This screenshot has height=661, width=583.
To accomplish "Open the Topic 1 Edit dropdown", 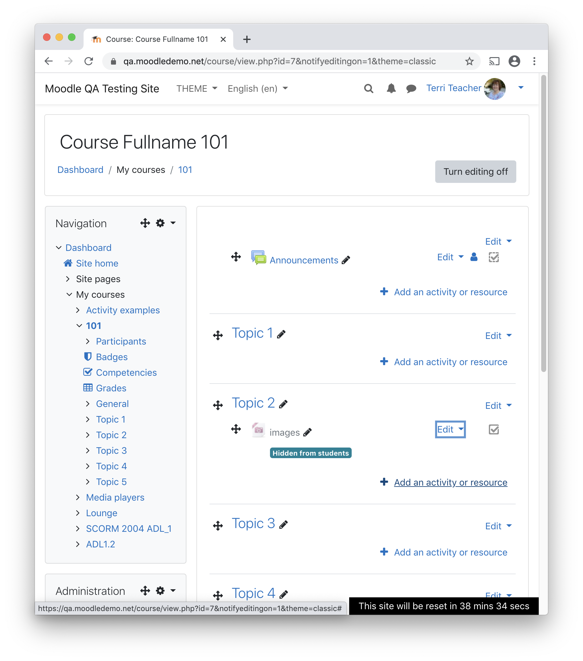I will tap(498, 336).
